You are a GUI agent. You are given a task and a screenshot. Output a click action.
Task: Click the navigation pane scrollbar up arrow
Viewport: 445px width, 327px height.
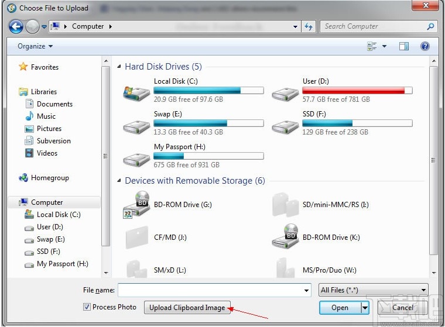tap(106, 61)
